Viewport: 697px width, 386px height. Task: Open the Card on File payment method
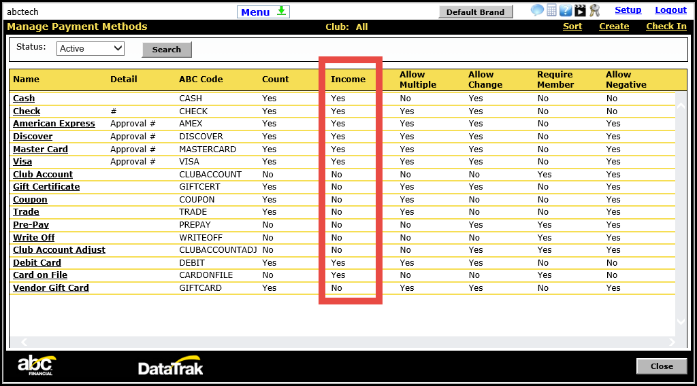(x=40, y=275)
